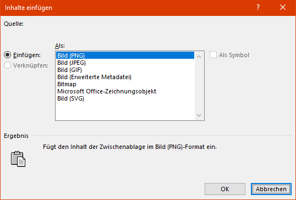Choose Bild (JPEG) format
Screen dimensions: 296x200
click(x=125, y=63)
